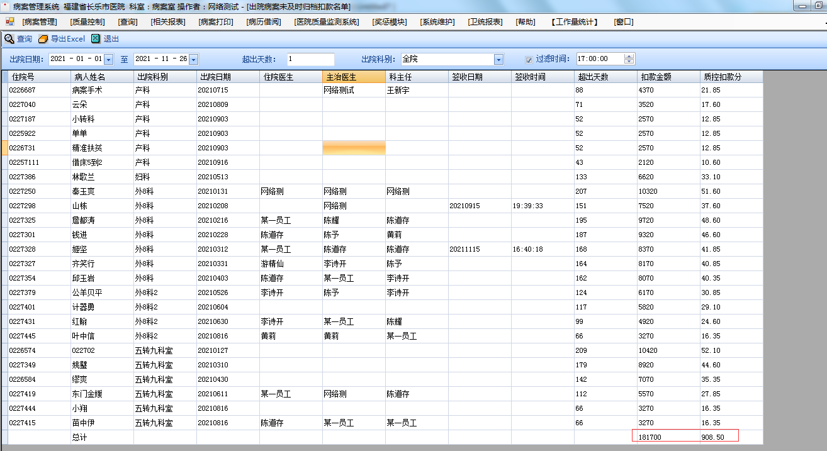The image size is (827, 451).
Task: Click the 科主任 column header
Action: click(x=417, y=77)
